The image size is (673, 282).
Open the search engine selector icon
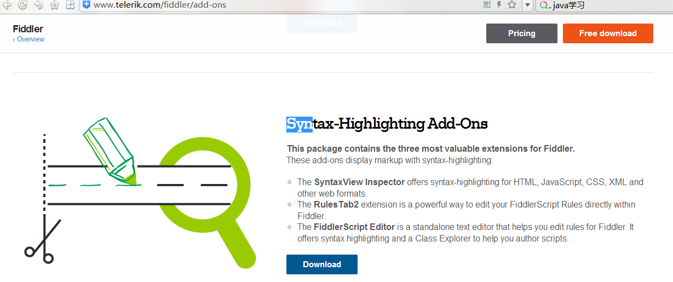coord(545,5)
